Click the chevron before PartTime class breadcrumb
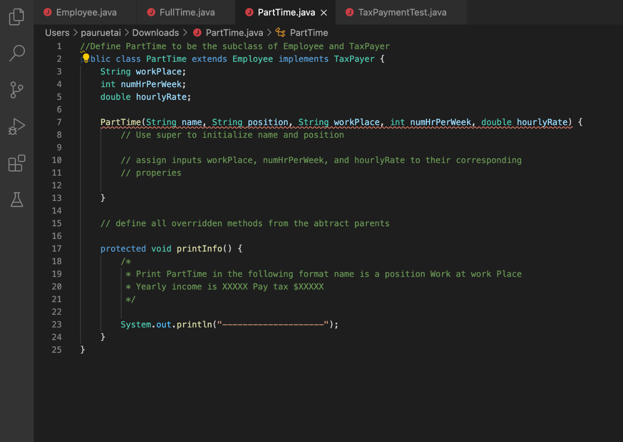Viewport: 623px width, 442px height. pos(269,32)
